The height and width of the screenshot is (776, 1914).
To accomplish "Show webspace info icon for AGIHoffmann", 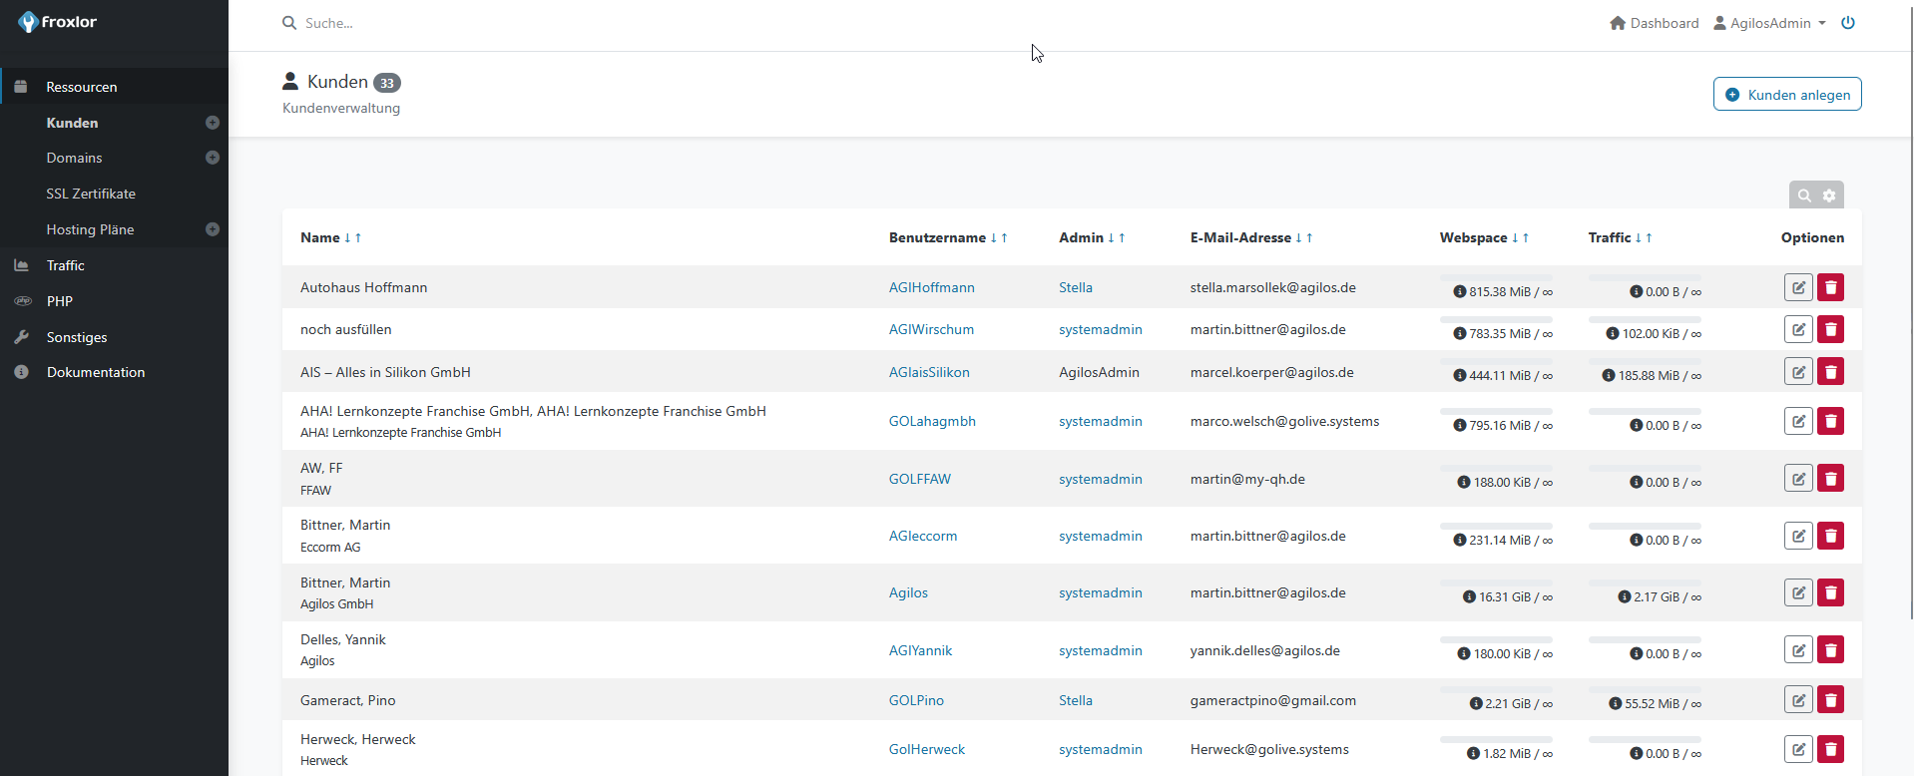I will pyautogui.click(x=1460, y=292).
